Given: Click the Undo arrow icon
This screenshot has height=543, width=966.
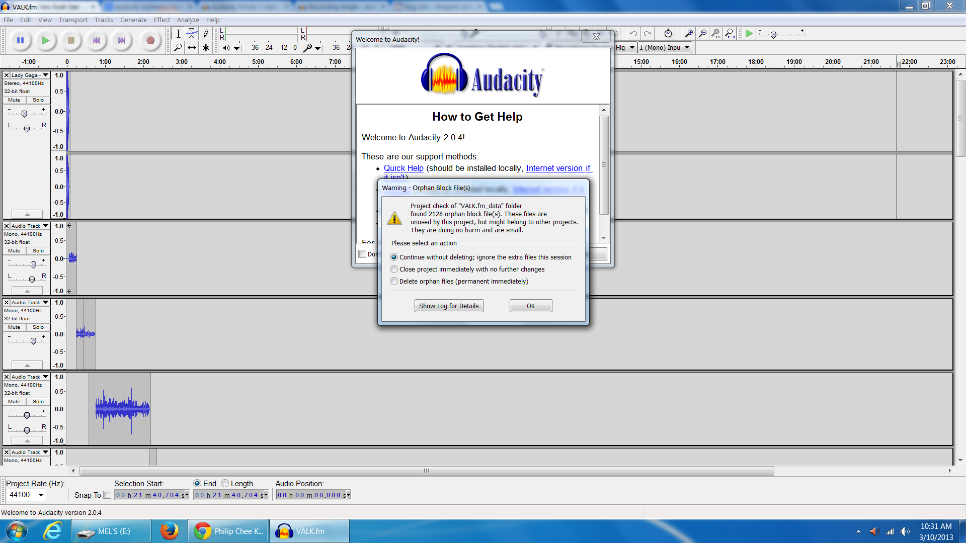Looking at the screenshot, I should pos(633,33).
